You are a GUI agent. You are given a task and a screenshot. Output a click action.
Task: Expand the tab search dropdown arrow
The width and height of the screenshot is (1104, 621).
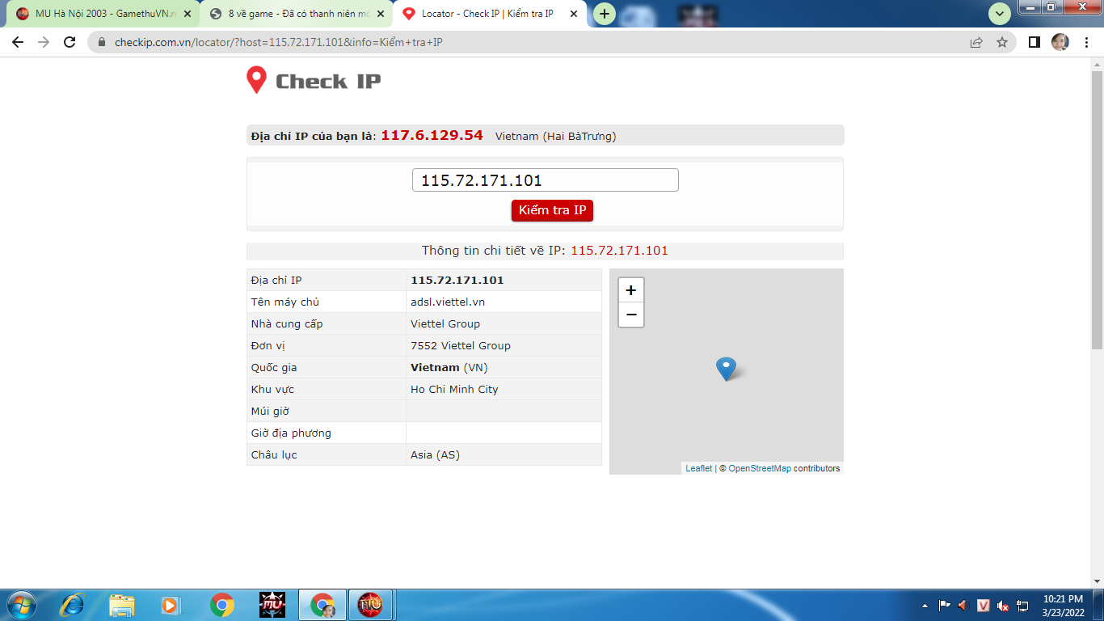click(x=1000, y=14)
